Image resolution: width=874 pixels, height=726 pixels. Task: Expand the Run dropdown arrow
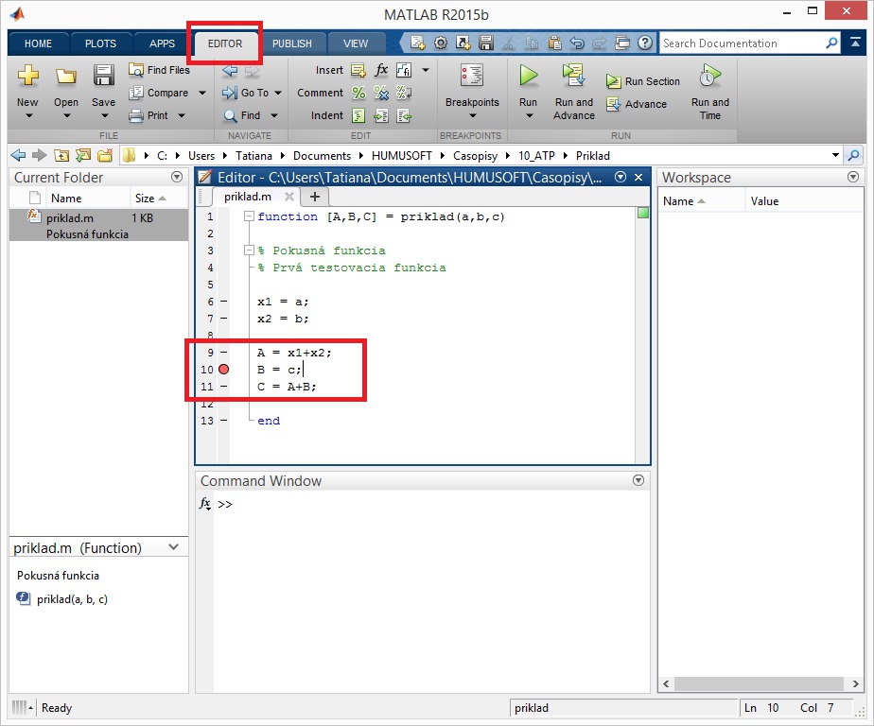coord(529,116)
